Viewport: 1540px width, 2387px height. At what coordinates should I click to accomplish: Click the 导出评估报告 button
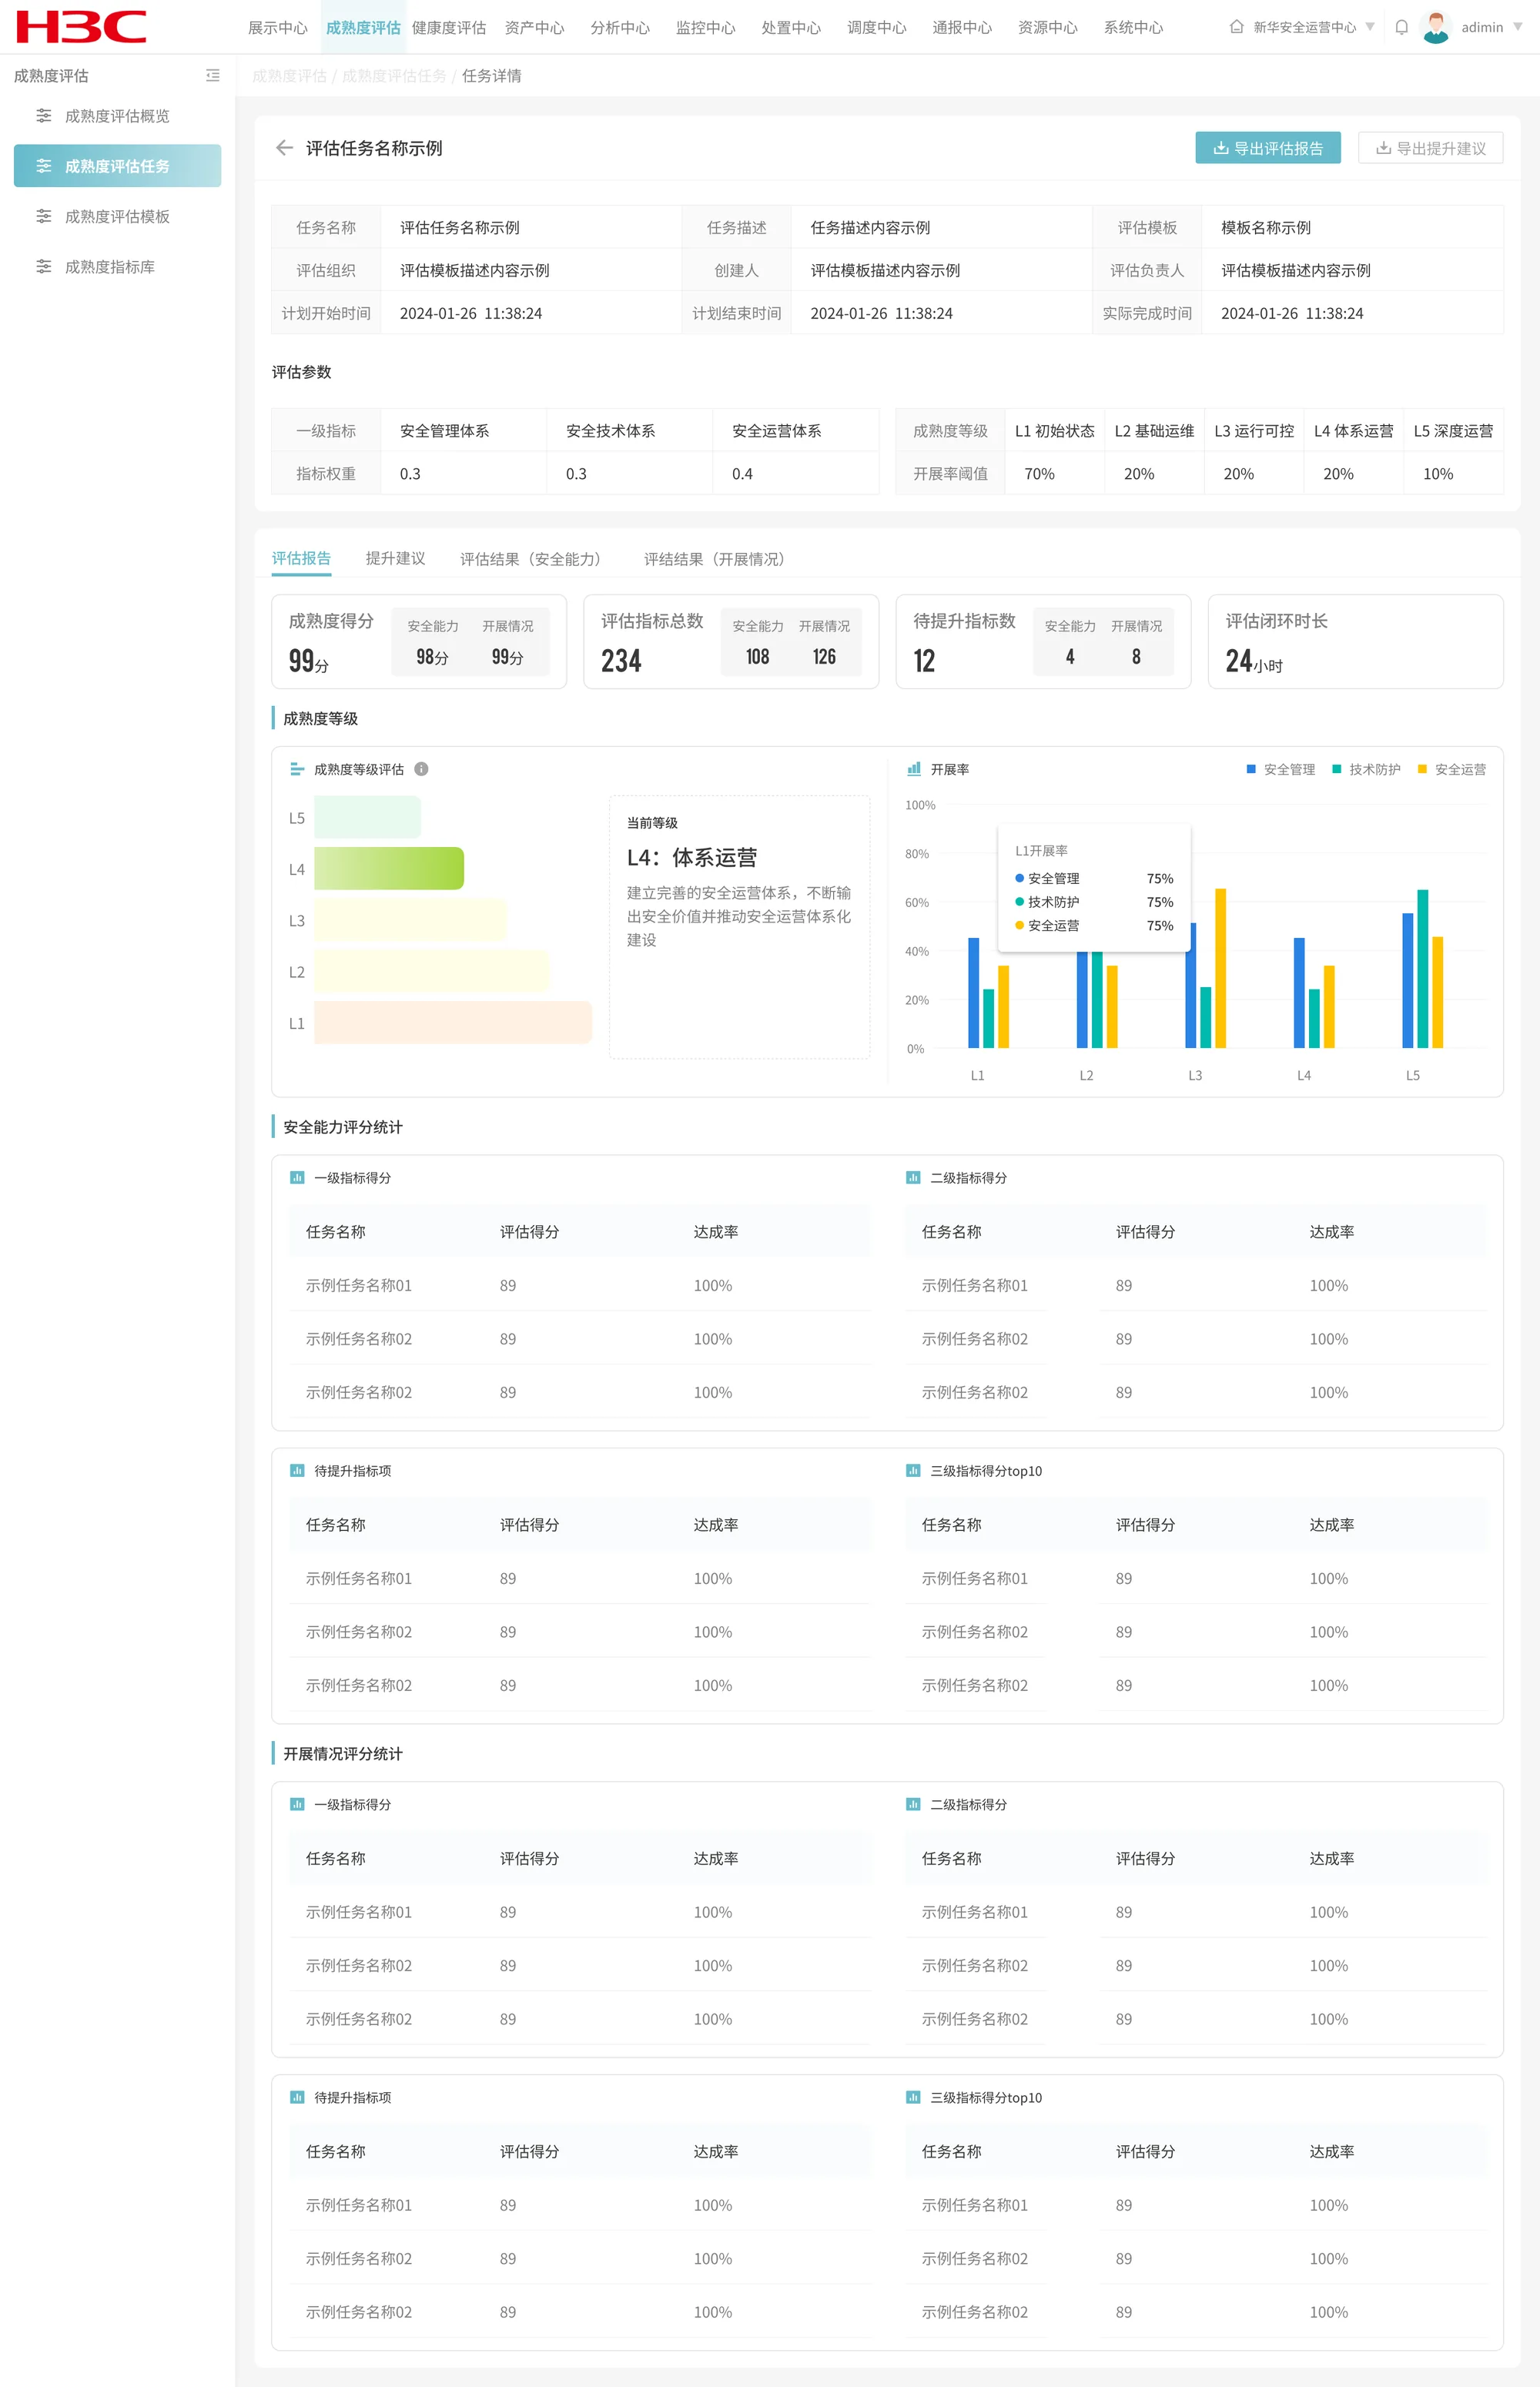click(1268, 148)
